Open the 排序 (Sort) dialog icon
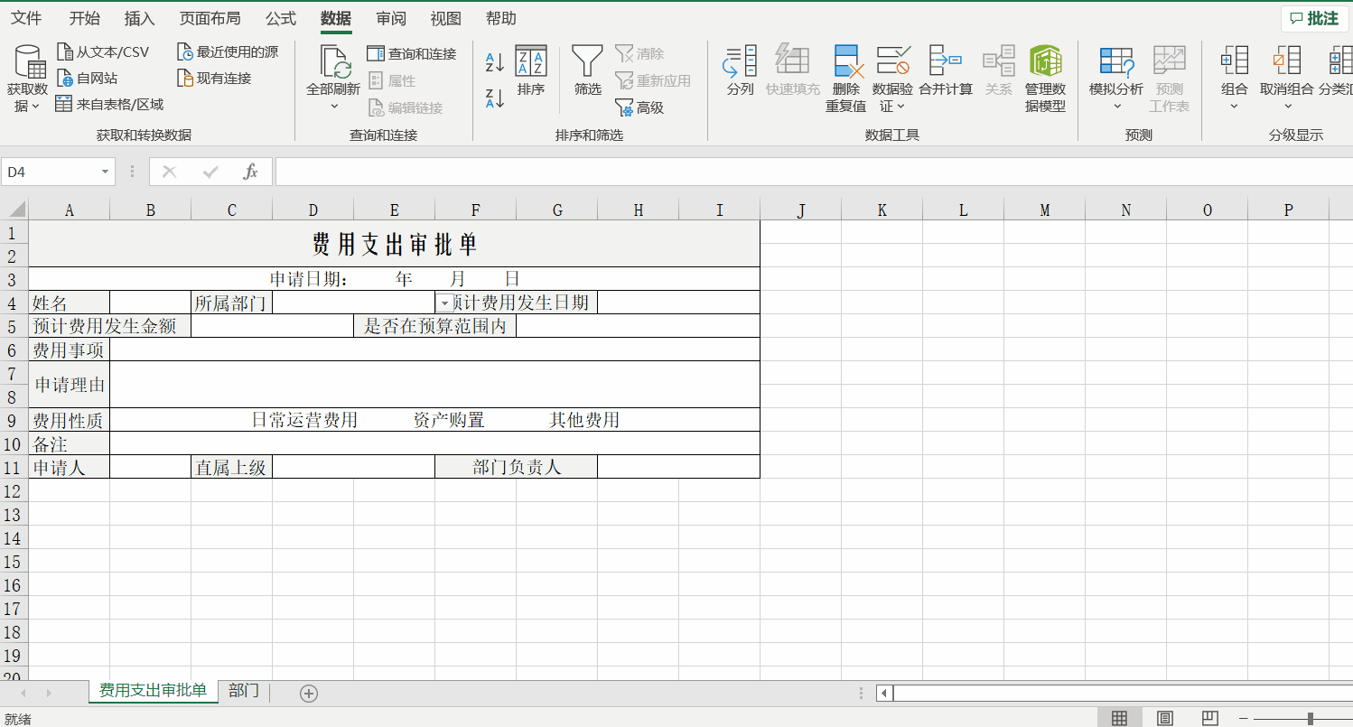This screenshot has width=1353, height=727. point(530,68)
